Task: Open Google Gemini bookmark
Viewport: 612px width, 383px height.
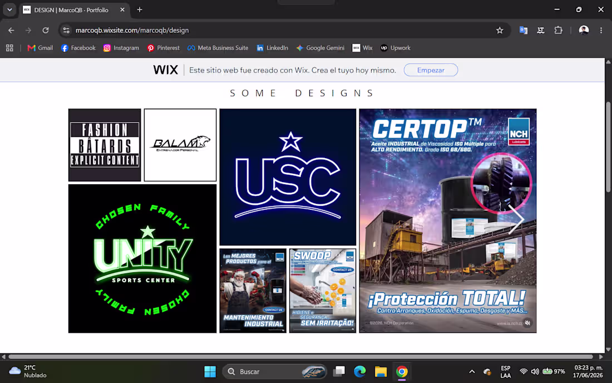Action: tap(320, 48)
